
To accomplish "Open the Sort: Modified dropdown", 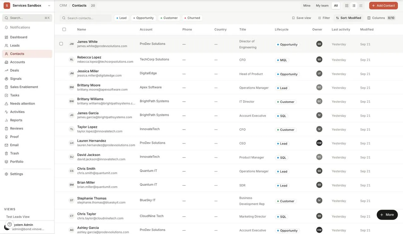I will point(349,18).
